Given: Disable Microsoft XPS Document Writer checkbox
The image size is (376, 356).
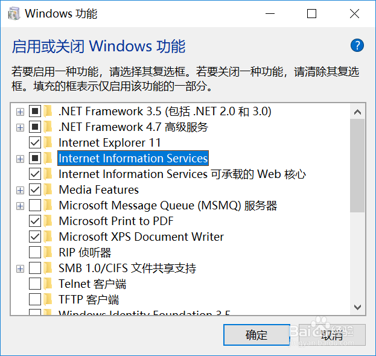Looking at the screenshot, I should (x=35, y=237).
